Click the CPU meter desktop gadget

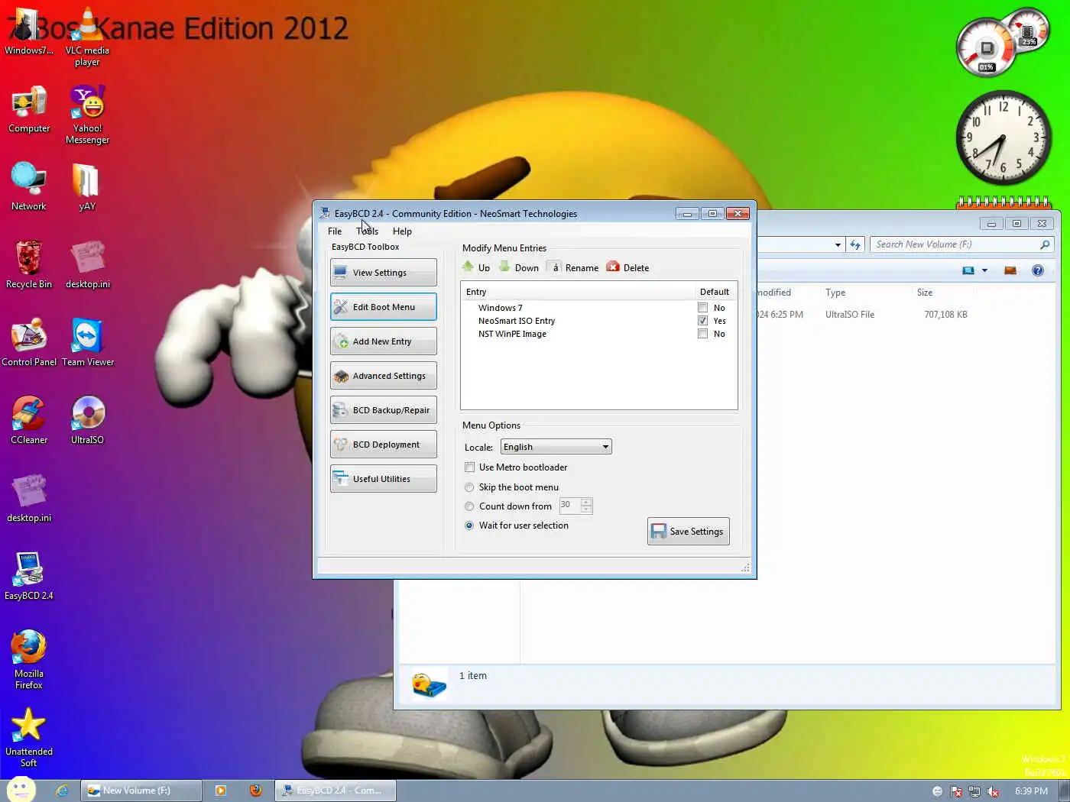pos(1002,43)
